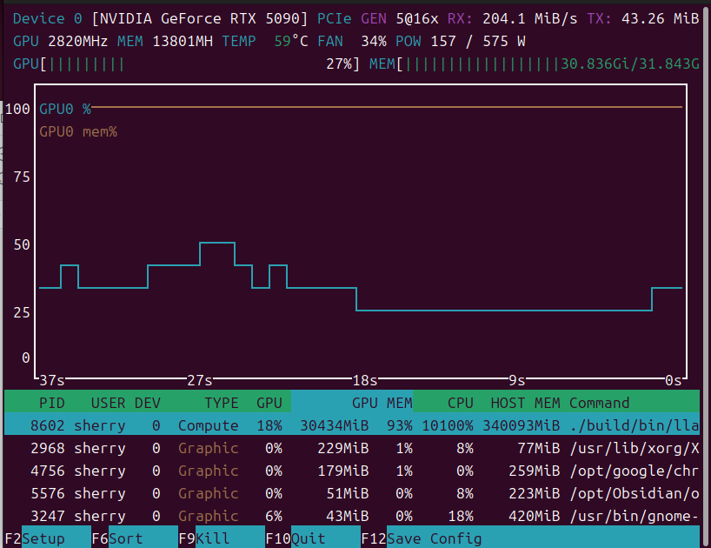This screenshot has height=548, width=711.
Task: Click the 27s marker on time axis
Action: point(200,380)
